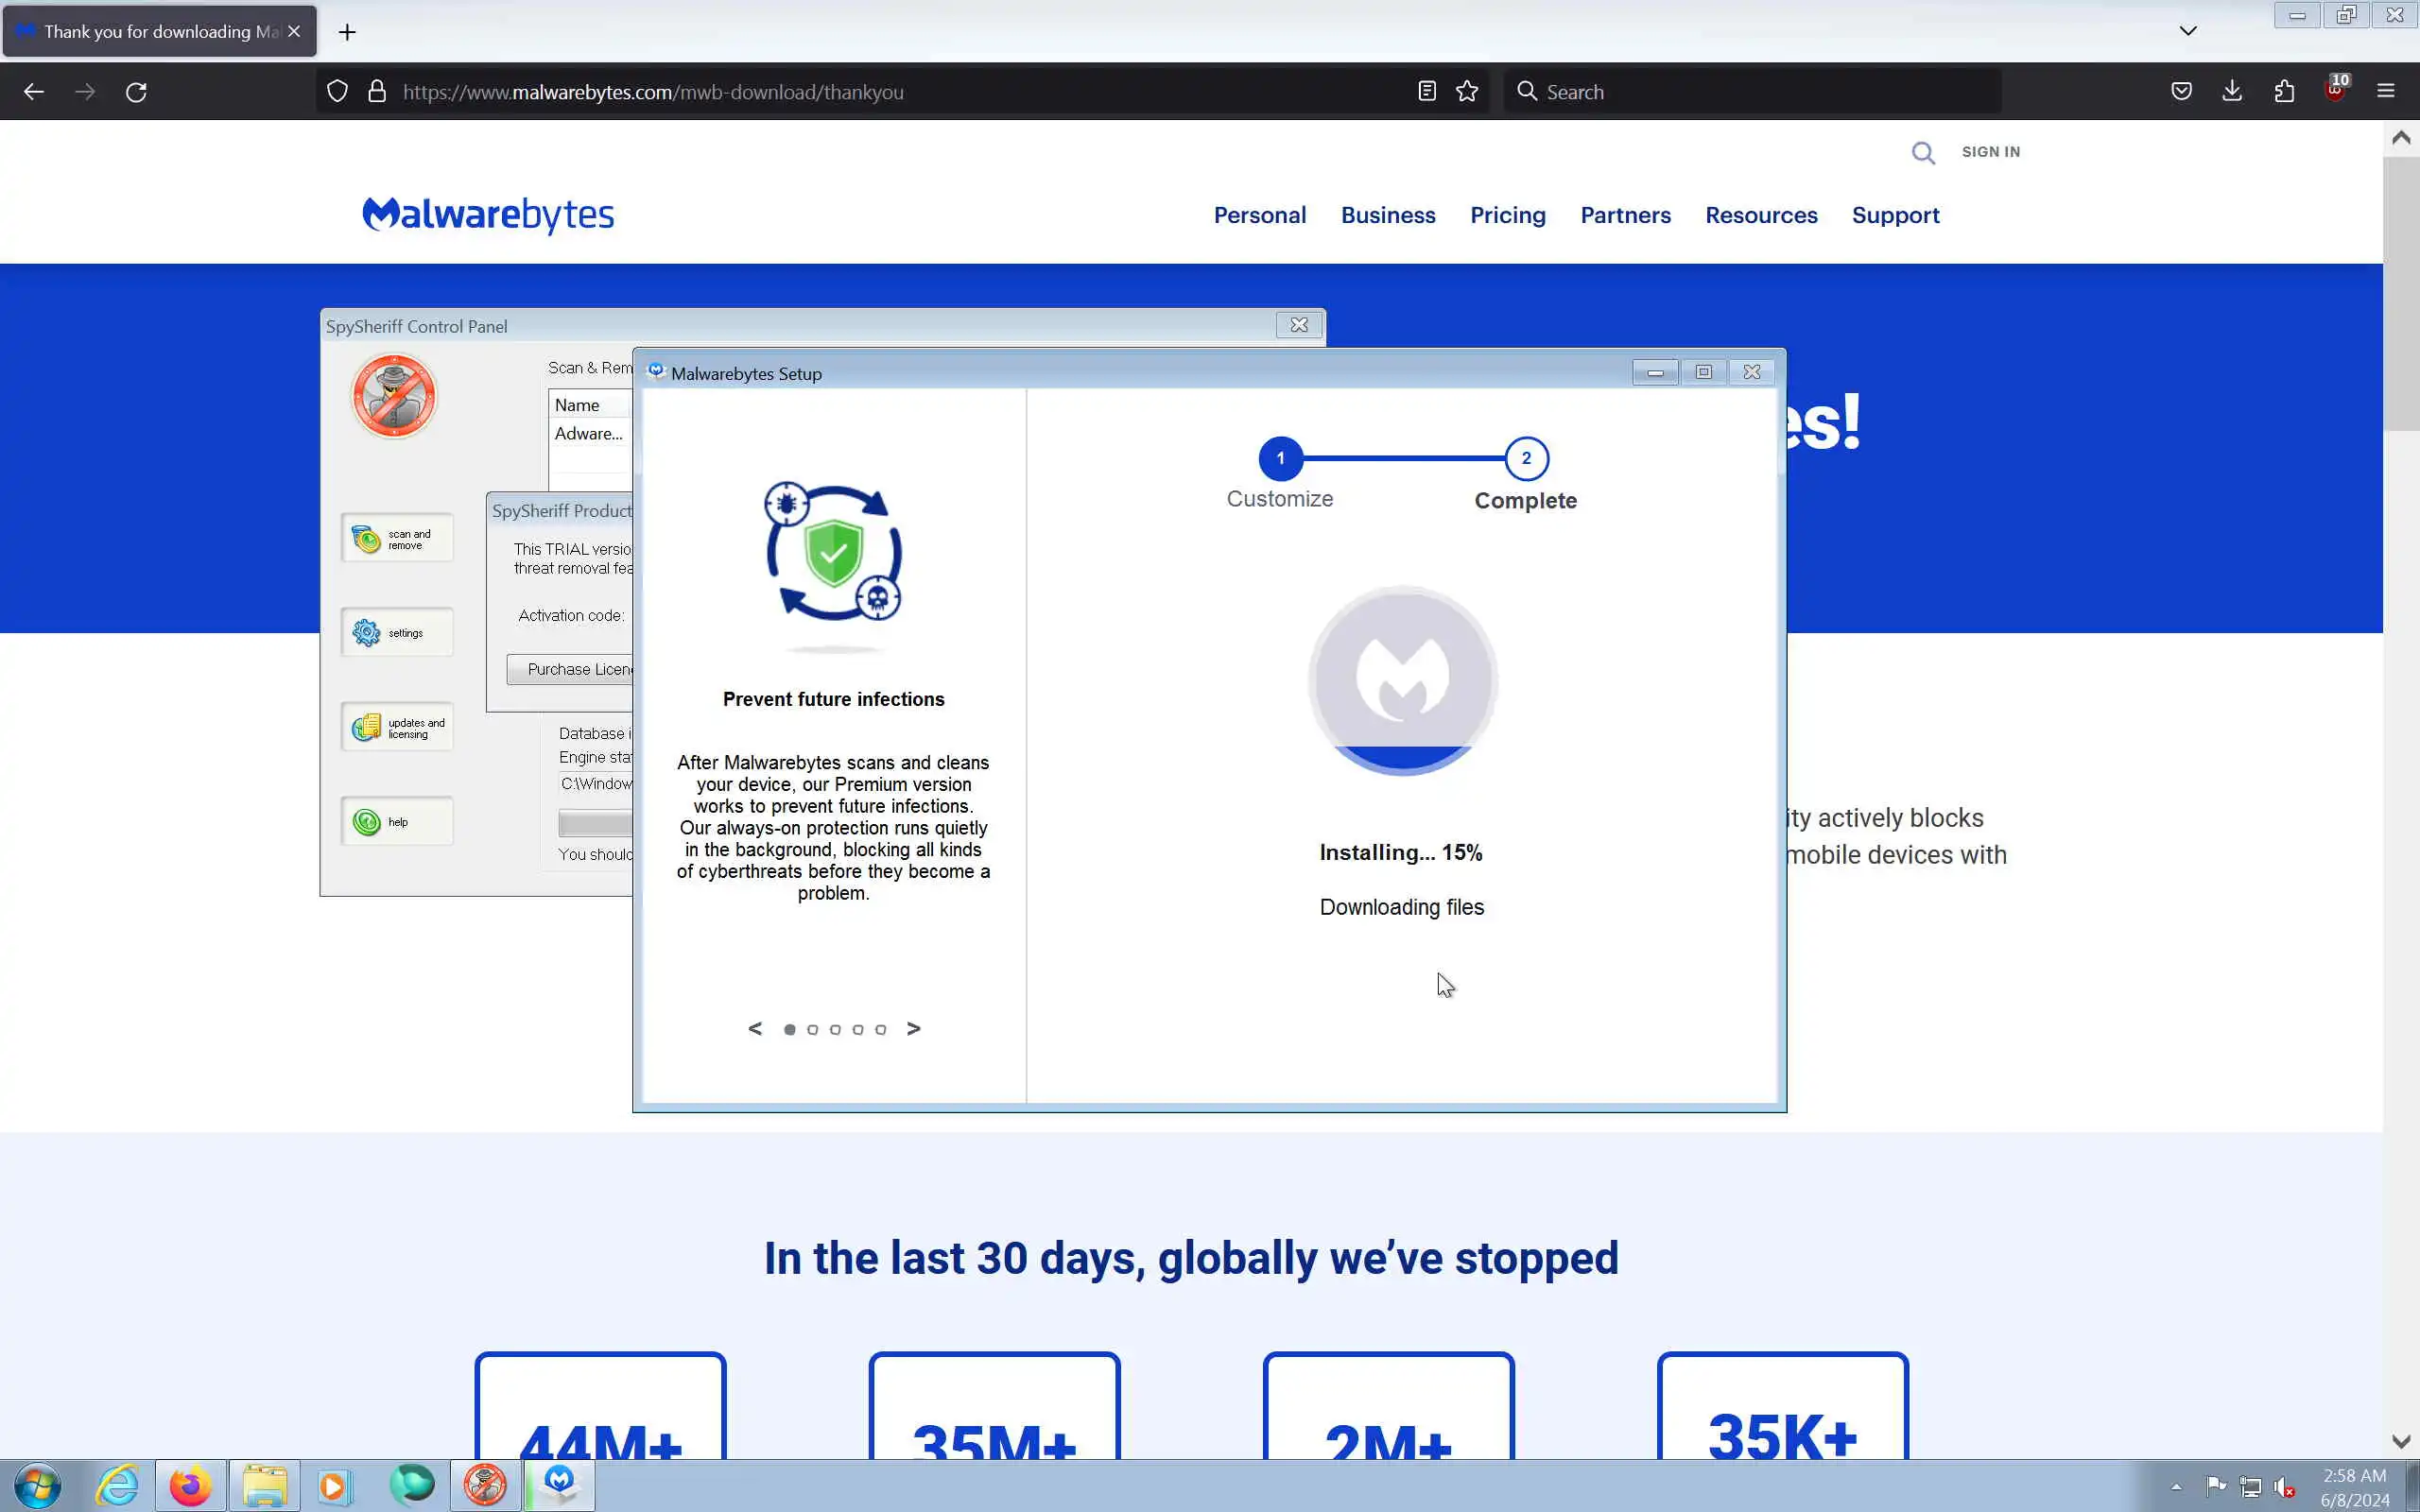Viewport: 2420px width, 1512px height.
Task: Click the Purchase License button
Action: point(572,669)
